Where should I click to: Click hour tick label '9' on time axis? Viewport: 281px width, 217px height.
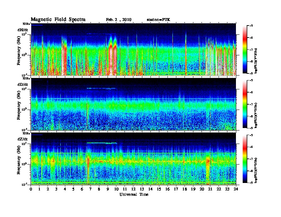coord(108,189)
